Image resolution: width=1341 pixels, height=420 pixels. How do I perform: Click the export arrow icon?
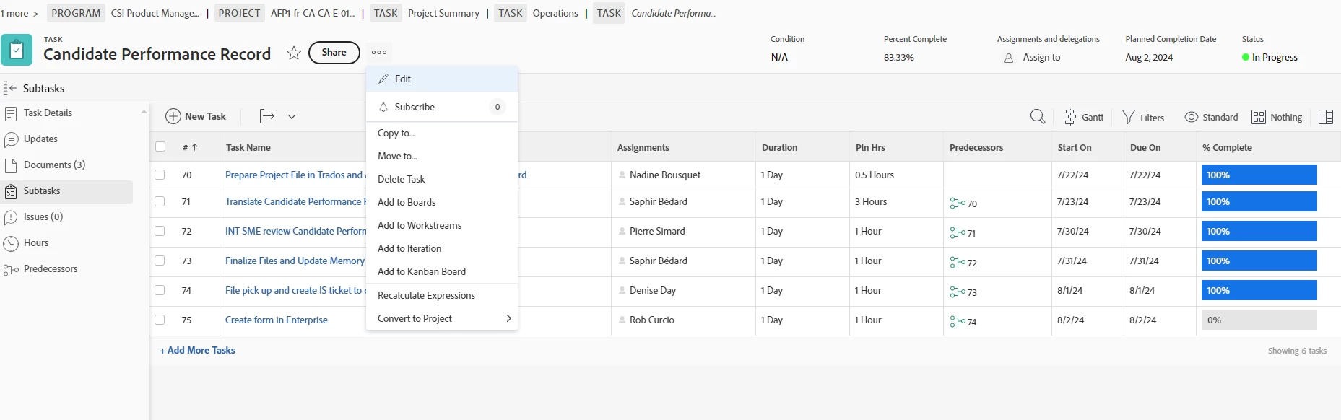point(267,116)
